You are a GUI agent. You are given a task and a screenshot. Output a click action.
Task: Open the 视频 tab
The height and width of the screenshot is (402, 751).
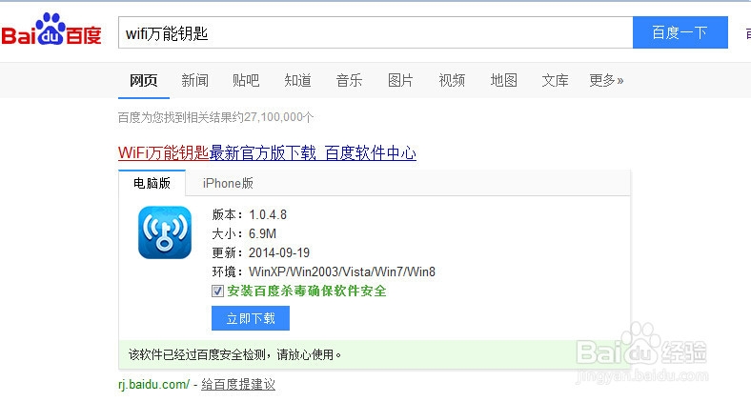pyautogui.click(x=452, y=80)
